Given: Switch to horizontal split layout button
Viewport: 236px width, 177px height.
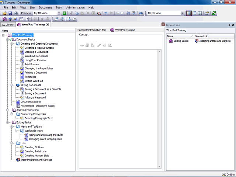Looking at the screenshot, I should point(194,13).
